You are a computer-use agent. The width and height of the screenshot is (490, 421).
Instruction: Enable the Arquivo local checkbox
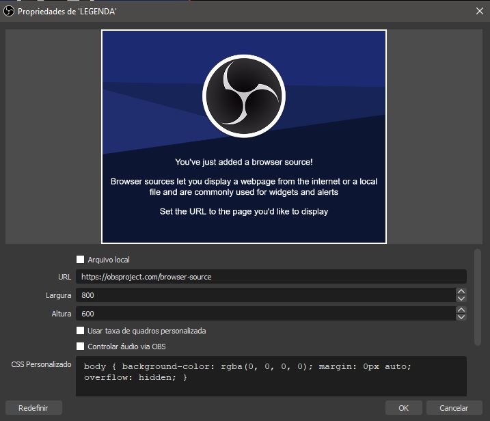[81, 260]
